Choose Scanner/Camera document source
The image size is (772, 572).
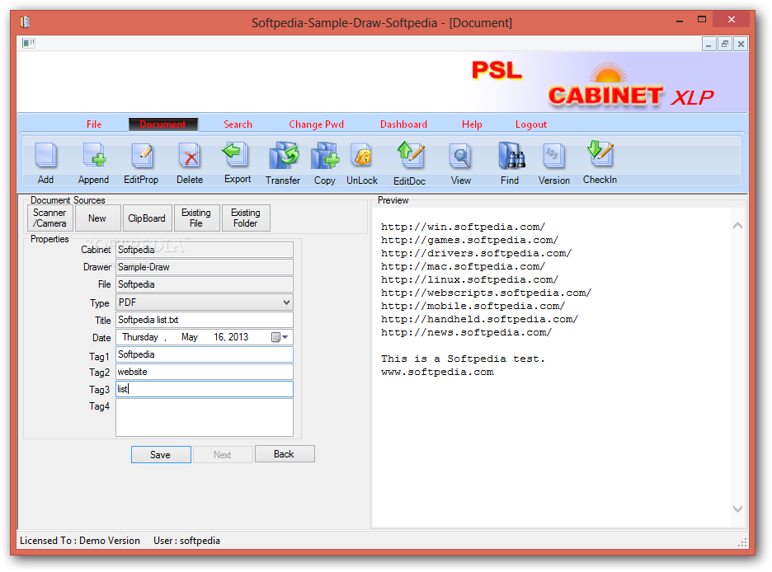50,218
